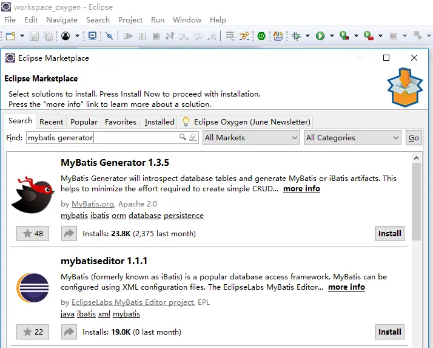Click the Open Task wizard icon
The height and width of the screenshot is (348, 433).
pos(278,36)
